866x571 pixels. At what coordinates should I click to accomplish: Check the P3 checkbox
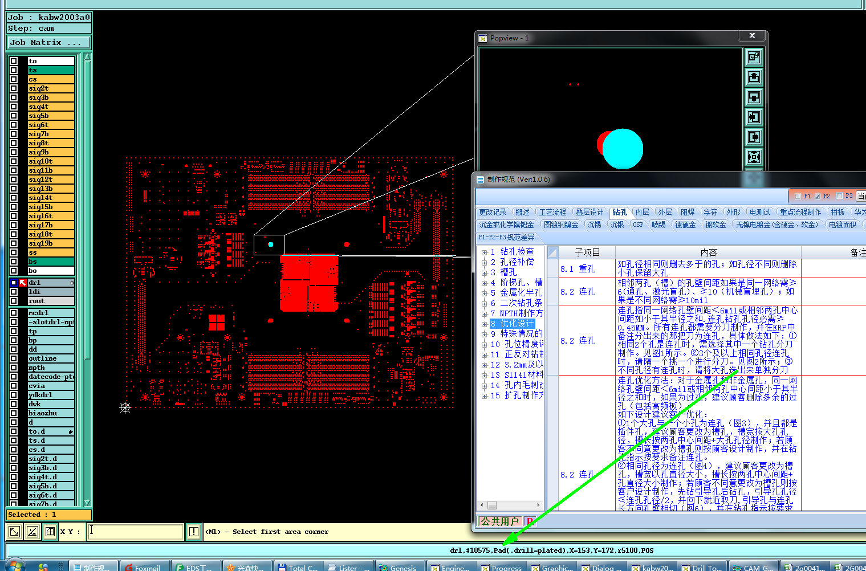839,196
